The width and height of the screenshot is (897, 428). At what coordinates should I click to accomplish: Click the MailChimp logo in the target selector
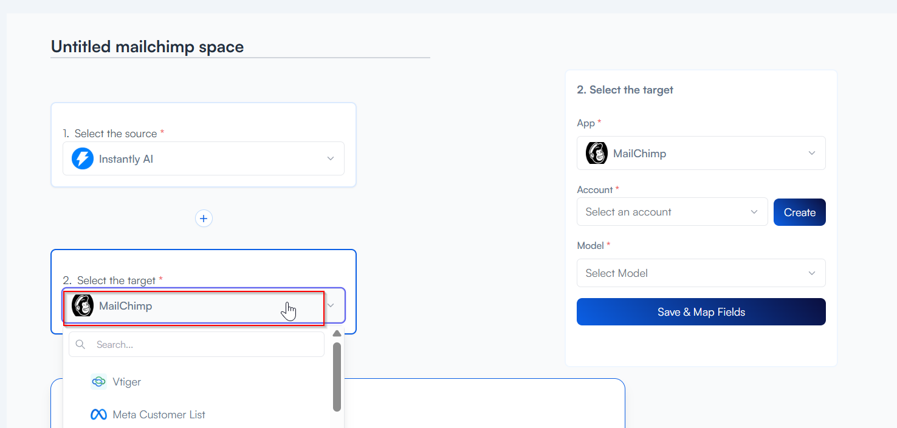[x=83, y=305]
